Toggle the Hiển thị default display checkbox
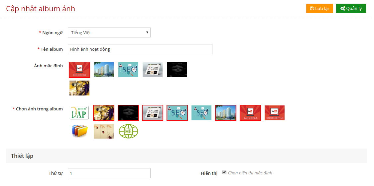 click(224, 172)
